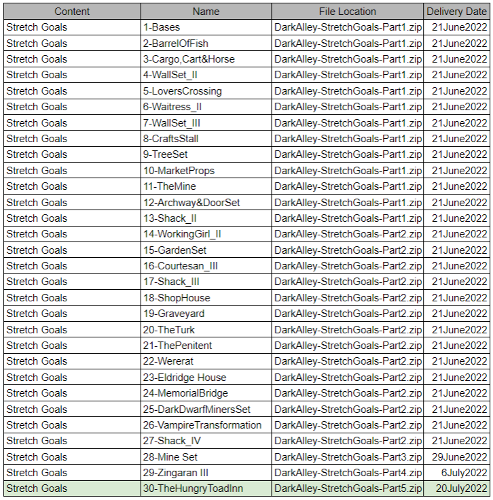Screen dimensions: 493x500
Task: Click the Content column header
Action: click(x=71, y=12)
